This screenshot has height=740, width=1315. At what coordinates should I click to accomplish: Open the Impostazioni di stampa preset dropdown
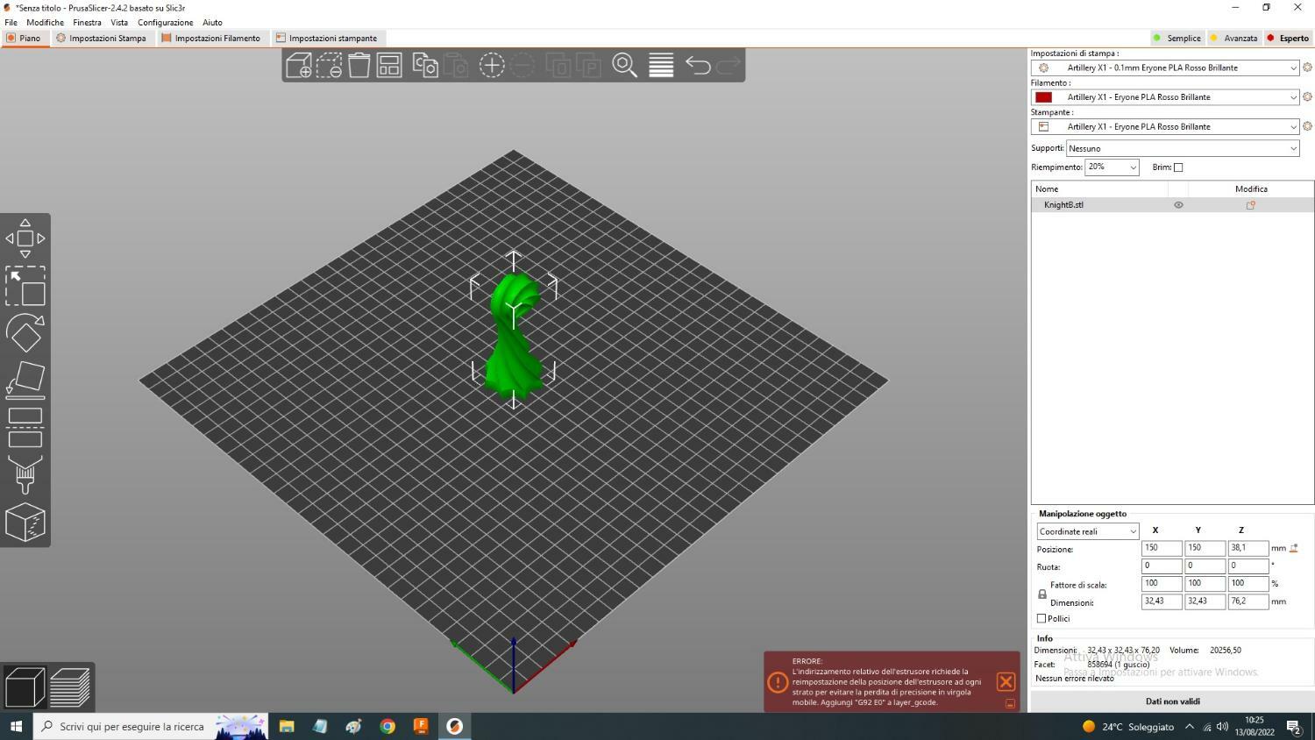pyautogui.click(x=1165, y=68)
